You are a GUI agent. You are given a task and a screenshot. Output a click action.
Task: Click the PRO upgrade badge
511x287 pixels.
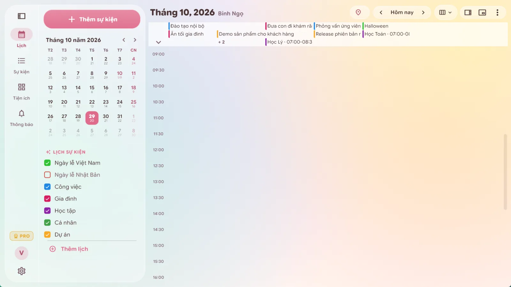pos(21,236)
